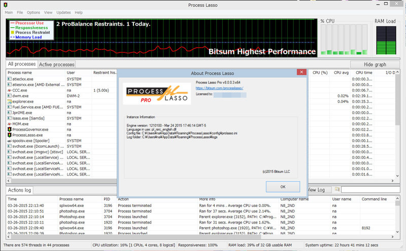Click actions log scroll-down arrow
This screenshot has width=406, height=251.
point(397,232)
